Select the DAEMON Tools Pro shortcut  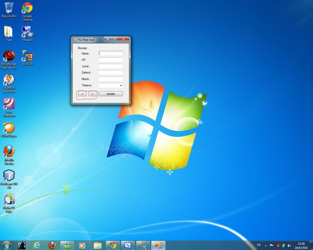pyautogui.click(x=9, y=83)
